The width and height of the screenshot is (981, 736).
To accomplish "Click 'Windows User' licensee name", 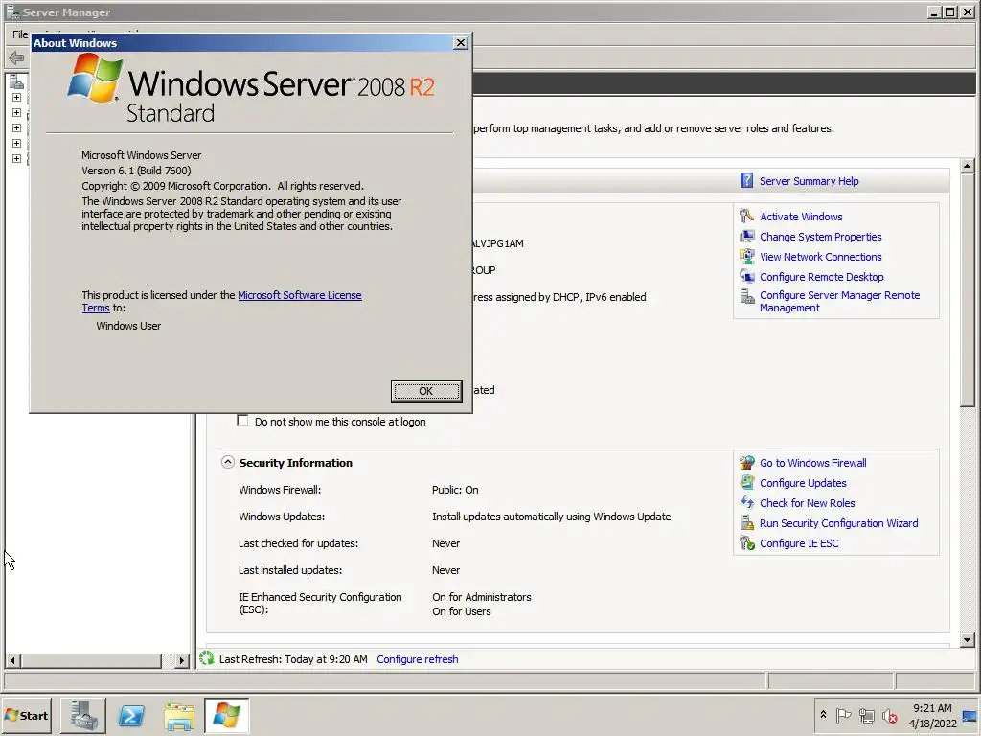I will [128, 326].
